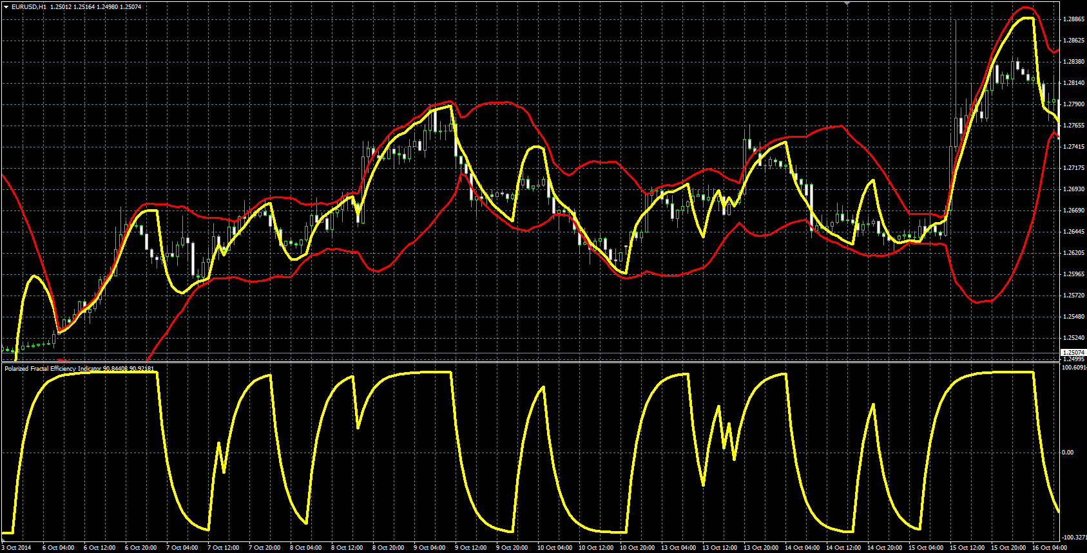Click the 9 Oct 12:00 time label
Viewport: 1087px width, 553px height.
pos(470,548)
